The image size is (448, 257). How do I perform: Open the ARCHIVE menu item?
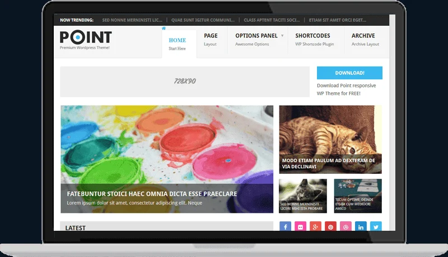click(367, 40)
